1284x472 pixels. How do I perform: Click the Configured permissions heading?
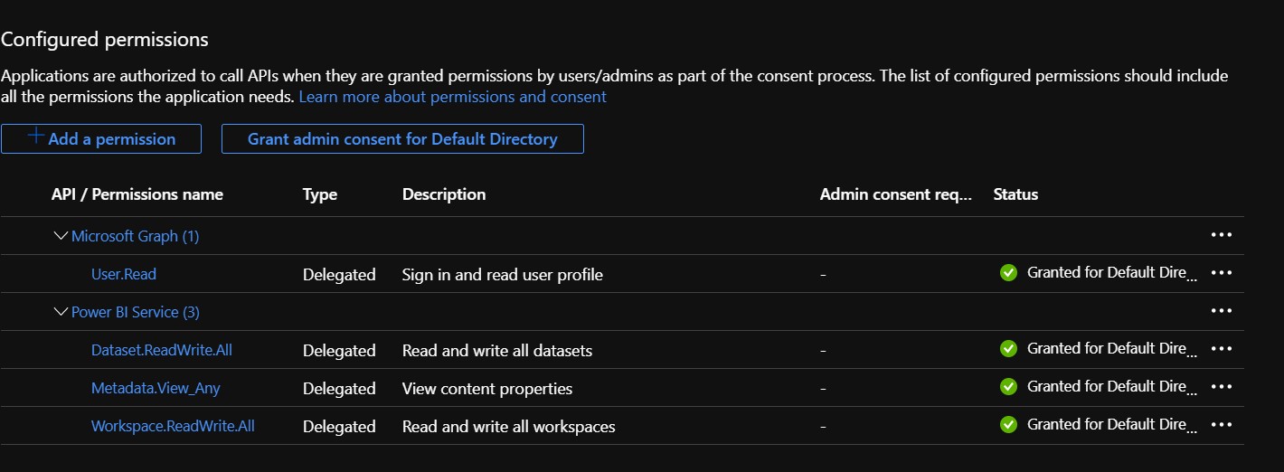coord(105,40)
